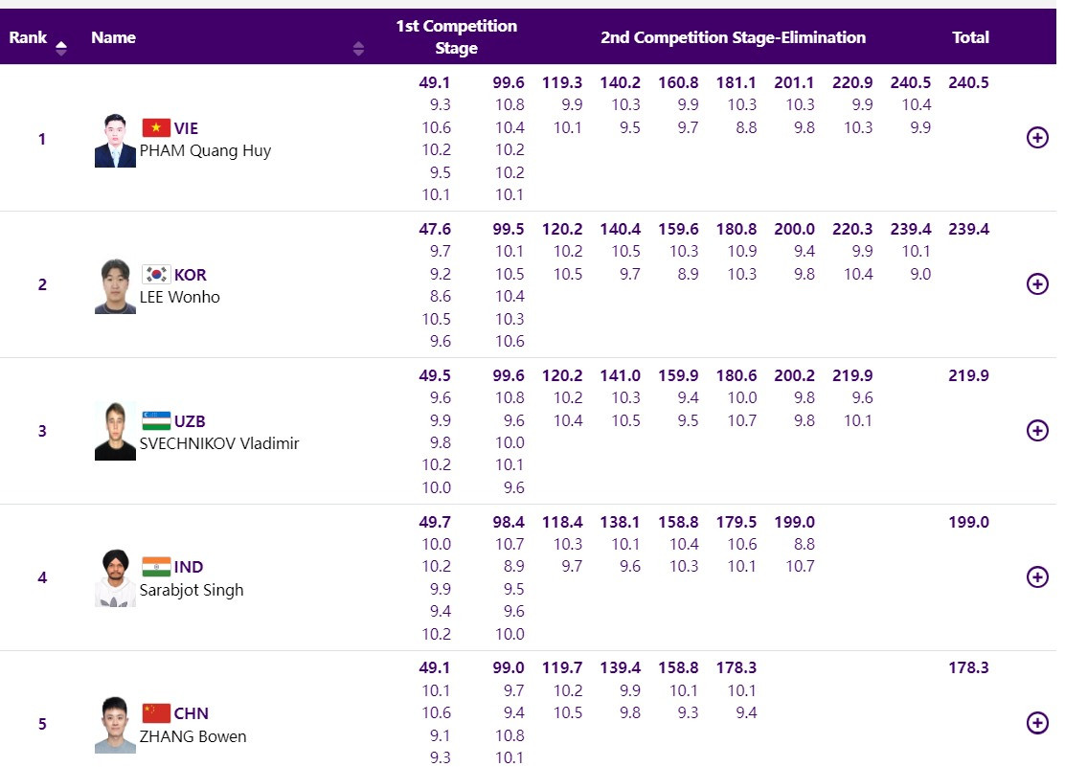Open LEE Wonho athlete photo

tap(115, 286)
